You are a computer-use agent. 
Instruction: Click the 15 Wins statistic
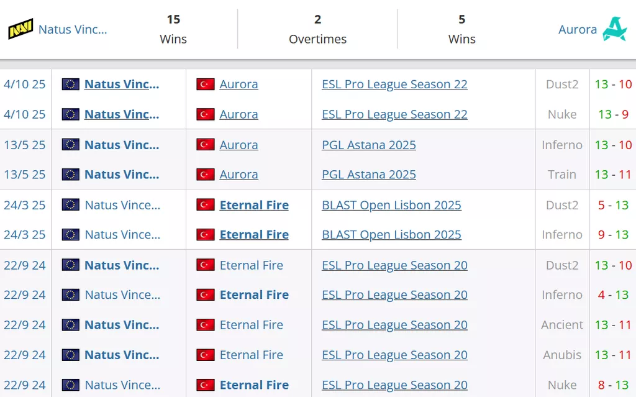click(x=173, y=29)
